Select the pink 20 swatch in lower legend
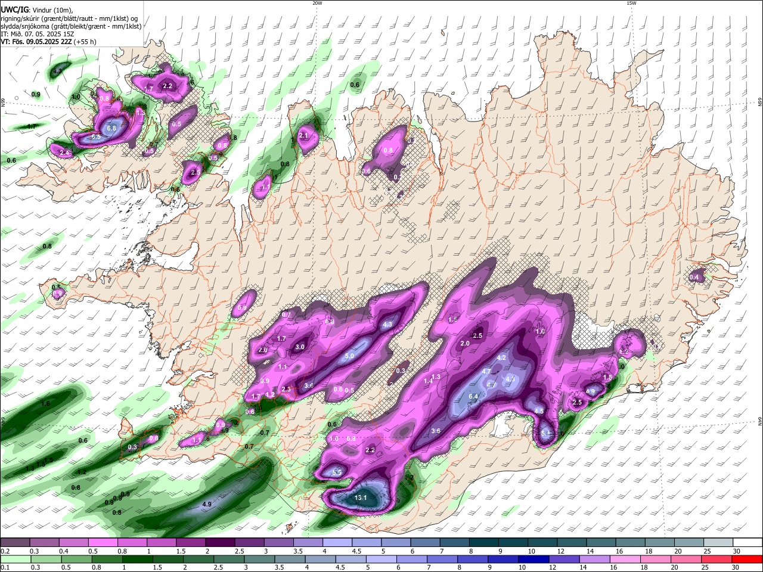763x572 pixels. 686,559
